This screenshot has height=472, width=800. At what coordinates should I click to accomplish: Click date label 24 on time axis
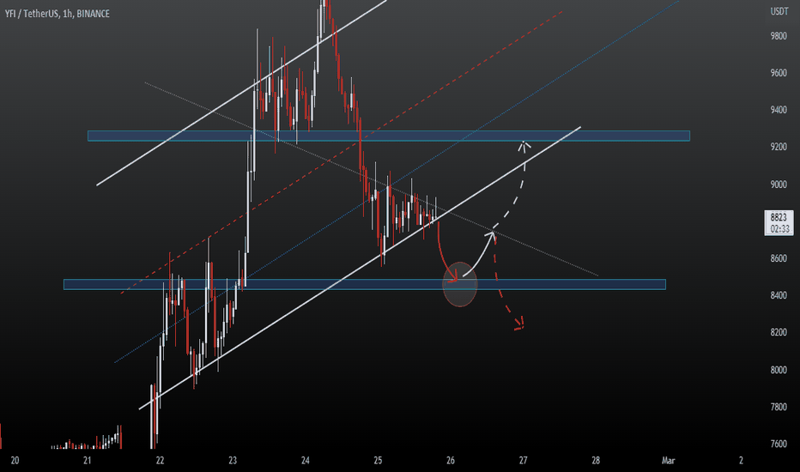(x=305, y=460)
